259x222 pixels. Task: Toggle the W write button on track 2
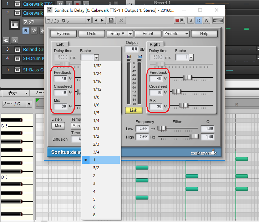click(x=34, y=31)
